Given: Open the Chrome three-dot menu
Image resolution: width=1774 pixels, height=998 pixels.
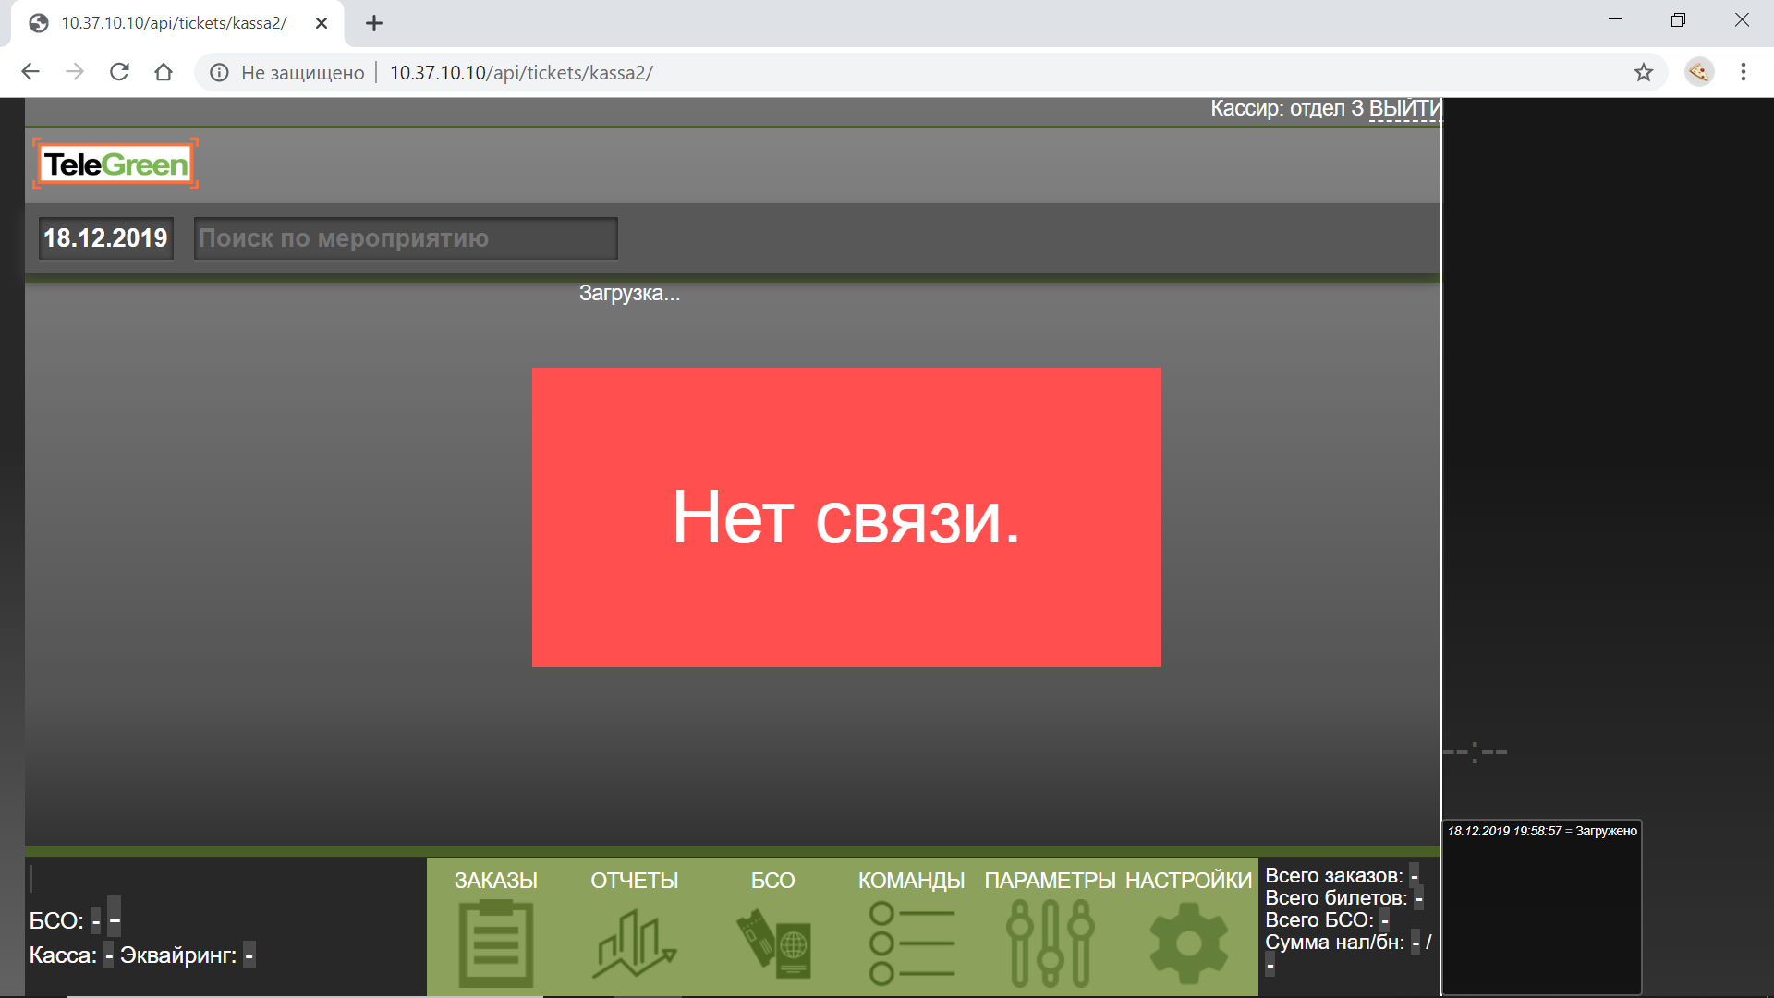Looking at the screenshot, I should (1743, 72).
